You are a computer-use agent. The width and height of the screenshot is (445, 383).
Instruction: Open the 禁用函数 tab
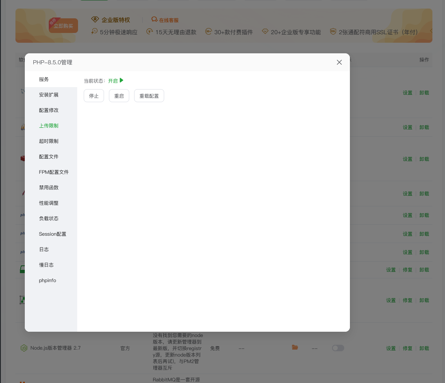click(48, 187)
